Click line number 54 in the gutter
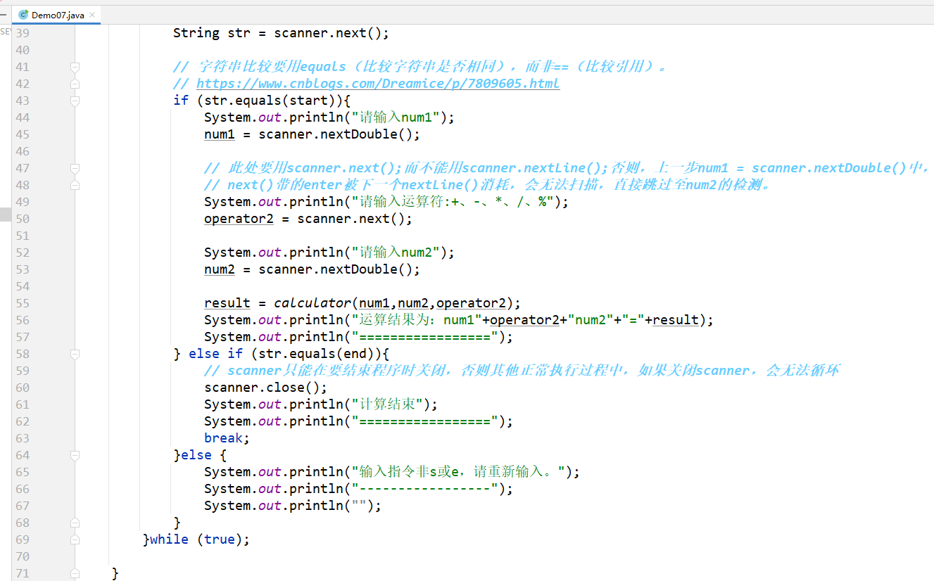Screen dimensions: 934x581 pos(23,286)
